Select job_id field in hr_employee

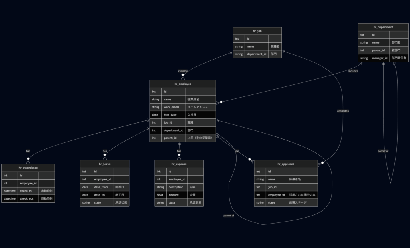(173, 122)
